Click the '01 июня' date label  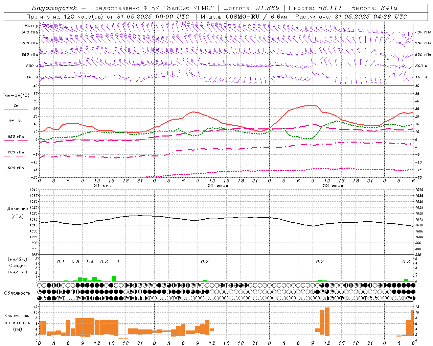coord(218,186)
